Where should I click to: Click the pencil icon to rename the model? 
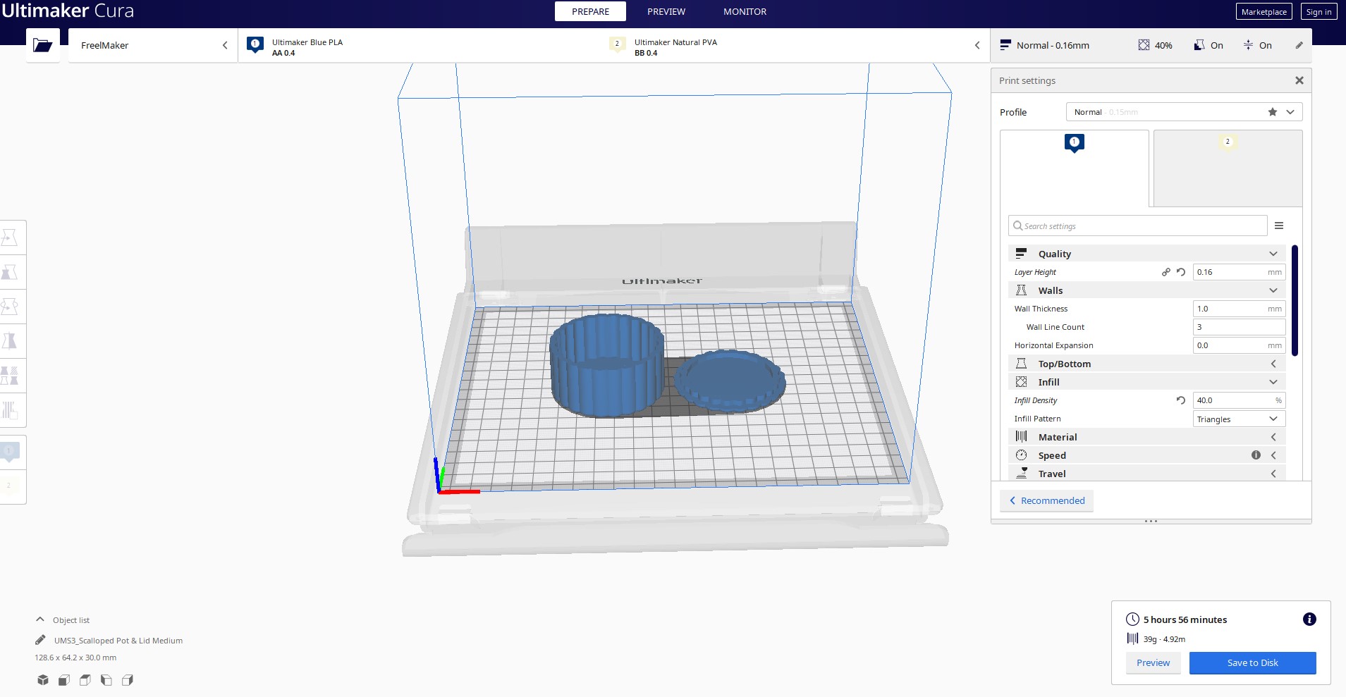(x=40, y=640)
